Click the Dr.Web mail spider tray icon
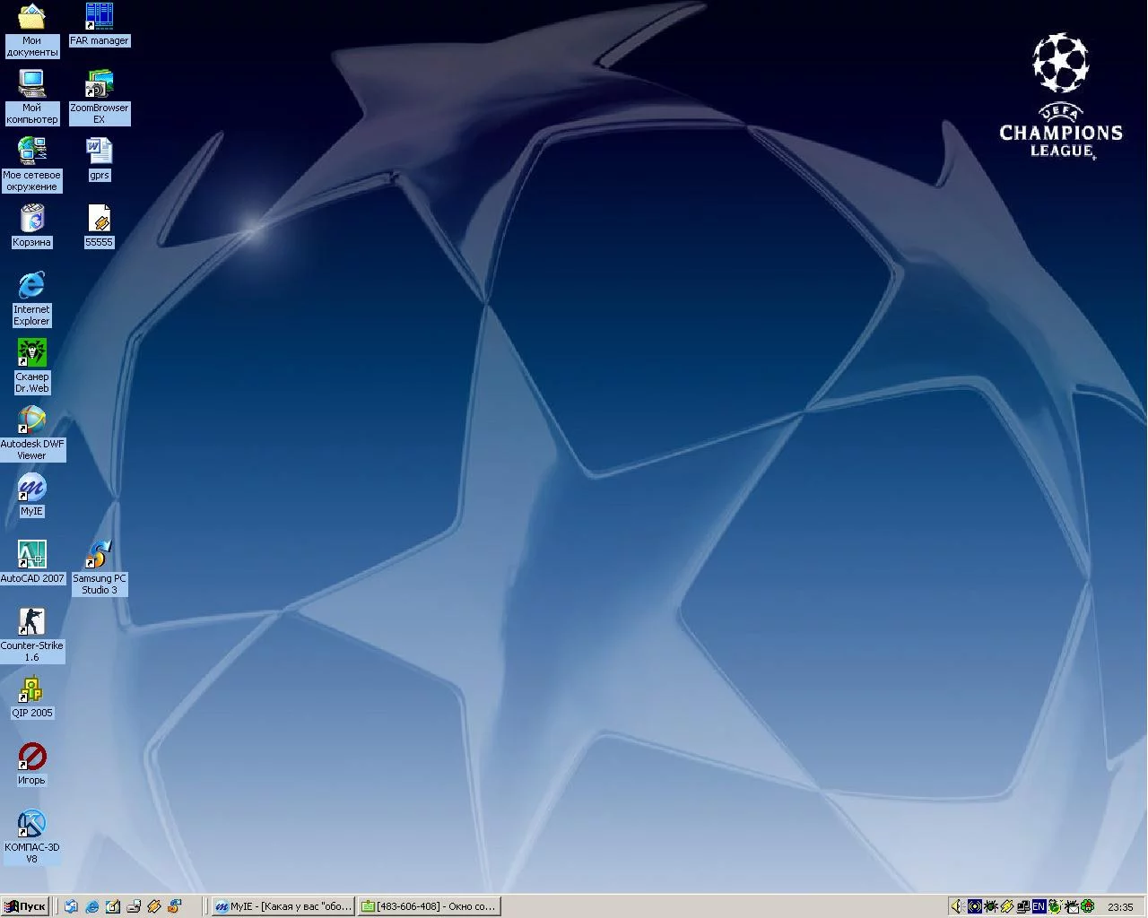 point(1071,906)
